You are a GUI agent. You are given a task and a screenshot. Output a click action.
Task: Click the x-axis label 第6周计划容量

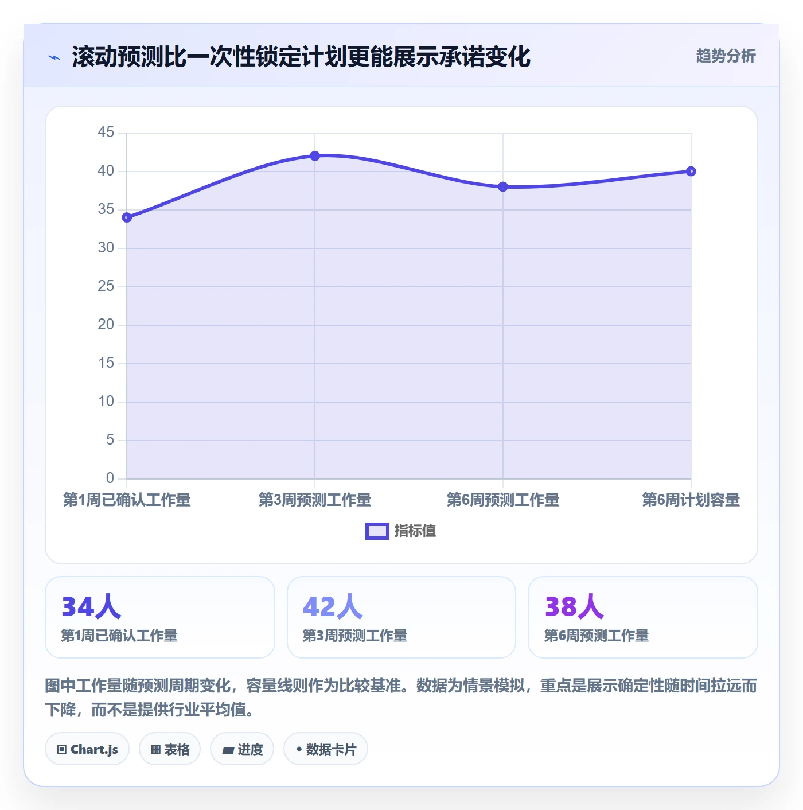click(691, 500)
